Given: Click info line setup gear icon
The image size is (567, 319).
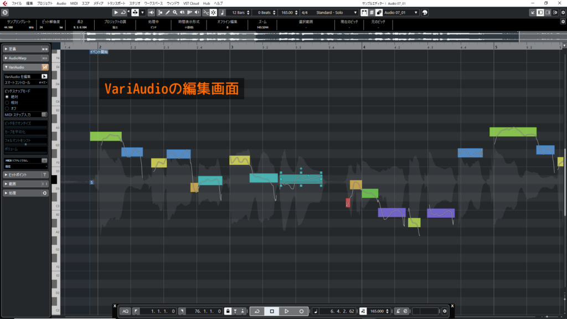Looking at the screenshot, I should pyautogui.click(x=563, y=22).
